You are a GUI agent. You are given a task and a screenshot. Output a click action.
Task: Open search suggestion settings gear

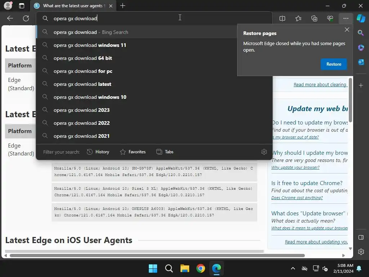264,152
